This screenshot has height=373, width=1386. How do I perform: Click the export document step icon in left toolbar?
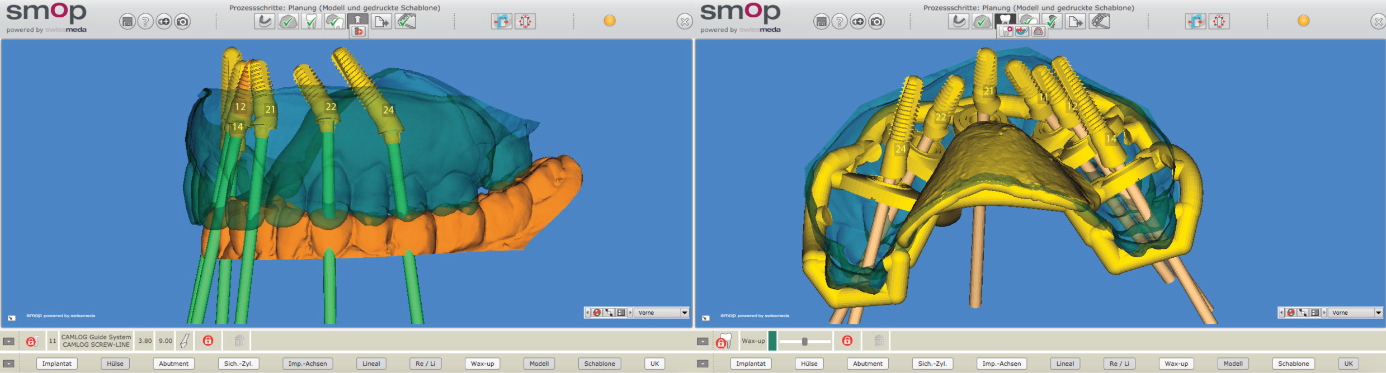tap(381, 22)
